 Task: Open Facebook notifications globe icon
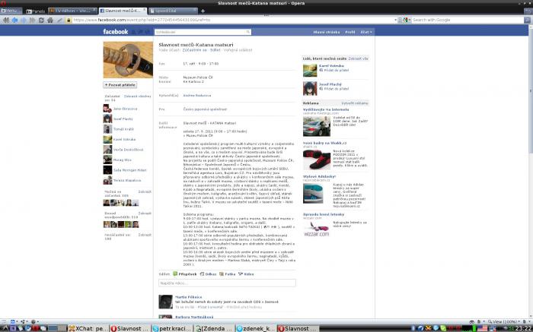[148, 32]
